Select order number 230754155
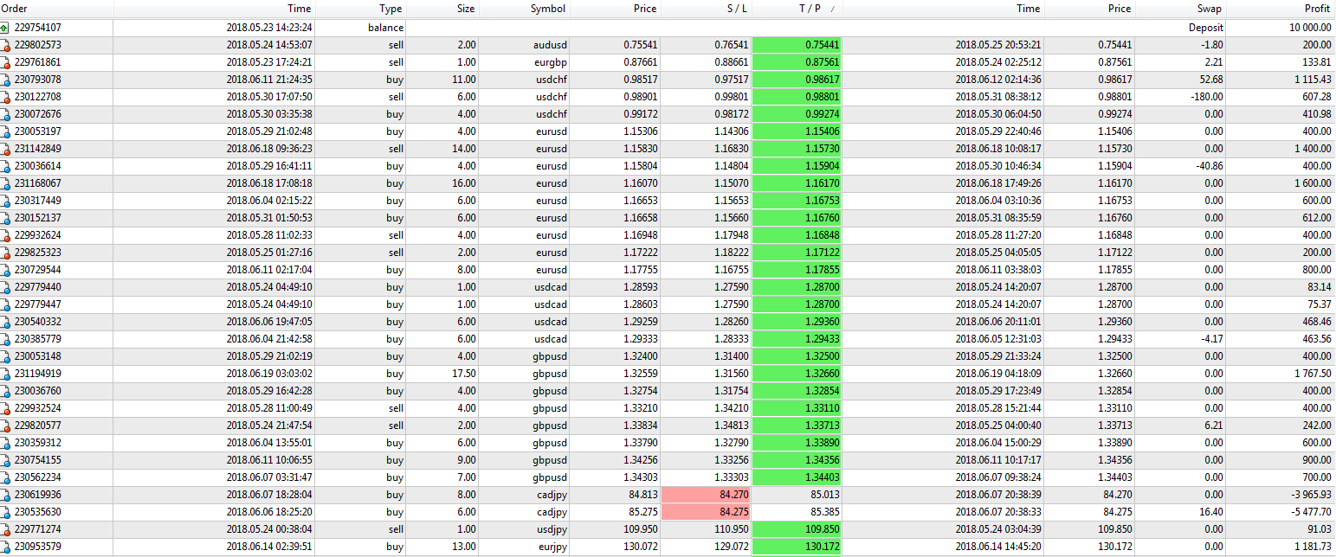Image resolution: width=1336 pixels, height=557 pixels. click(x=38, y=460)
